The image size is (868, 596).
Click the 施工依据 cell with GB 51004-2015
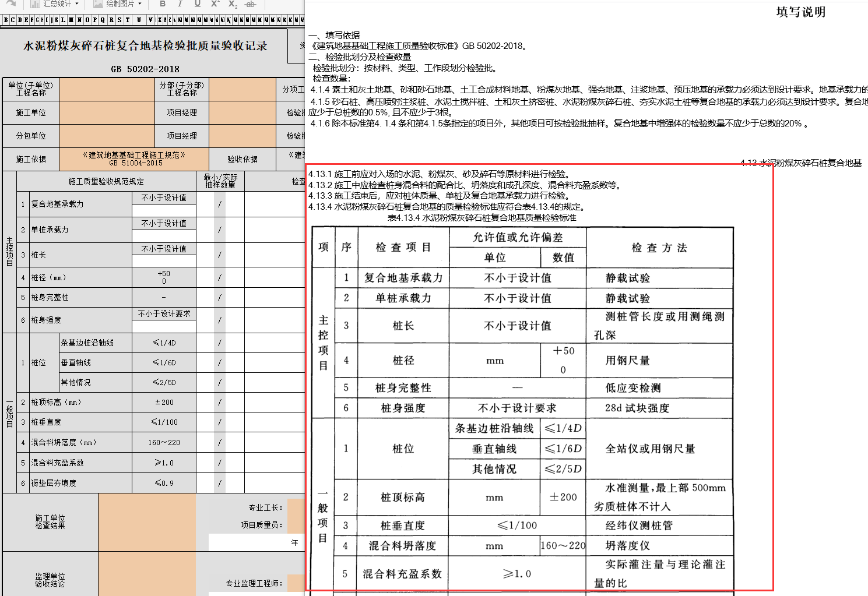pyautogui.click(x=134, y=159)
